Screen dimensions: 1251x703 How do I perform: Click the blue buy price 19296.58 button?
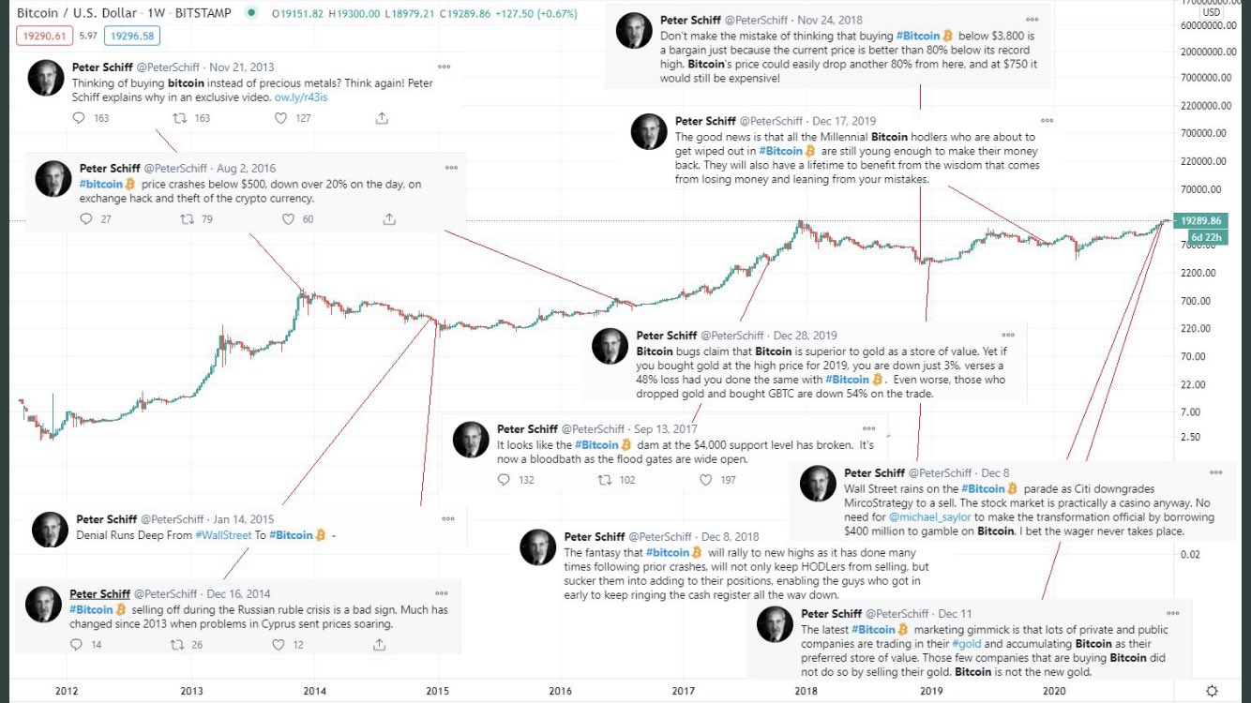pyautogui.click(x=131, y=37)
